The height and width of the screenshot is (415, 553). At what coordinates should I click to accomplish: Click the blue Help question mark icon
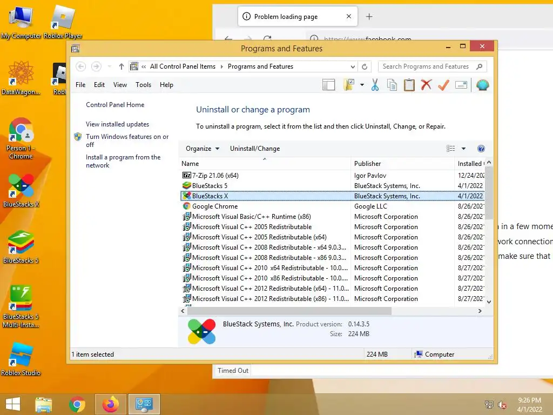tap(481, 149)
